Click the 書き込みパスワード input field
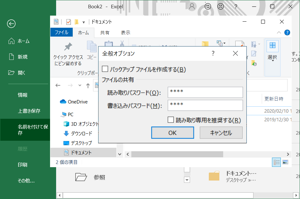 pyautogui.click(x=205, y=105)
